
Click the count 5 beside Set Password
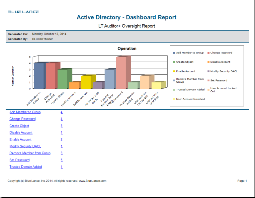[x=61, y=160]
